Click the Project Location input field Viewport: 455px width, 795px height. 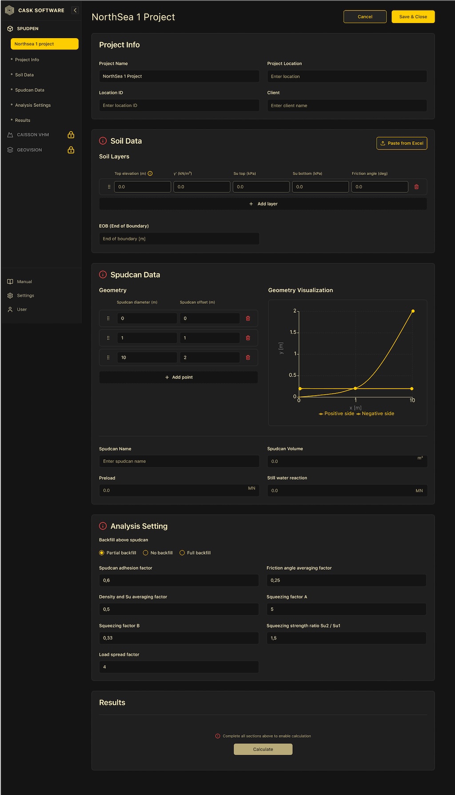pyautogui.click(x=347, y=76)
